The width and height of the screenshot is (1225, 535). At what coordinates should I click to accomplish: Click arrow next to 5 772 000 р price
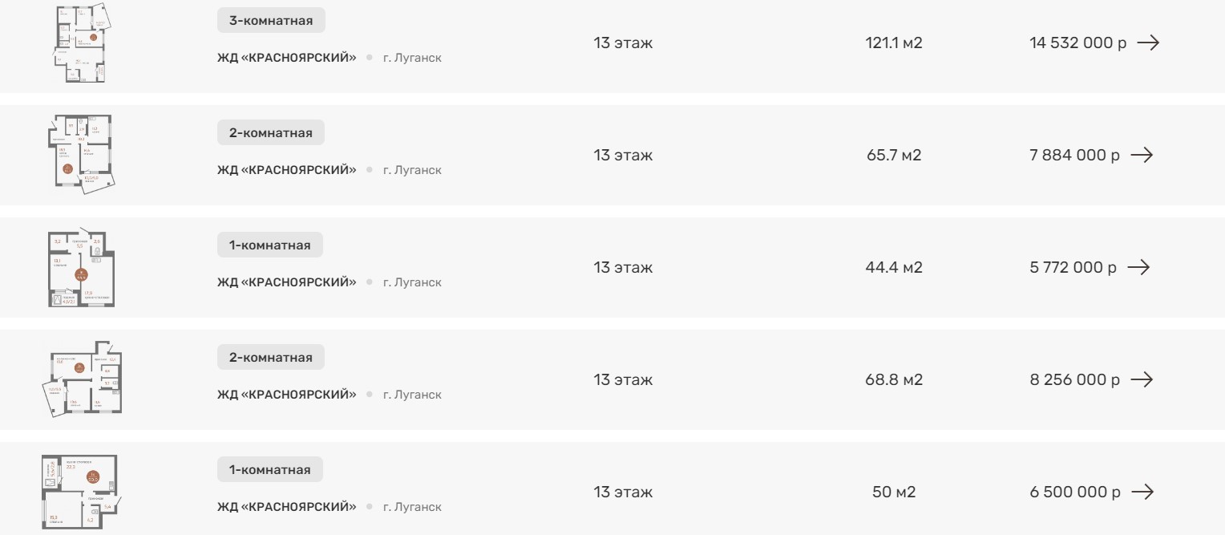tap(1138, 267)
